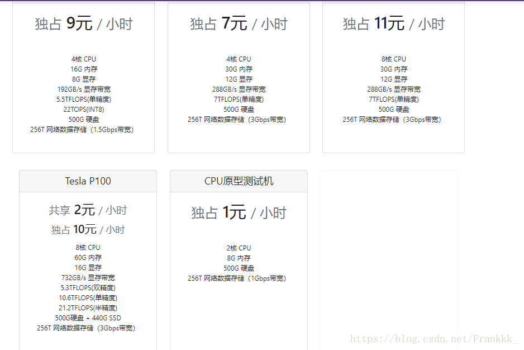Click the 256T 网络数据存储（1.5Gbps带宽）entry

(83, 129)
